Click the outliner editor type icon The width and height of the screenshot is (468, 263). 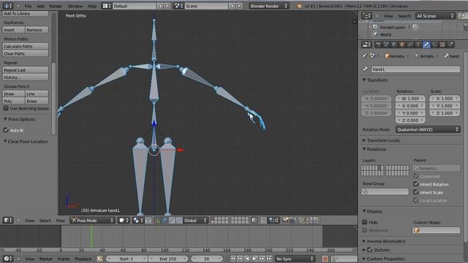coord(366,16)
